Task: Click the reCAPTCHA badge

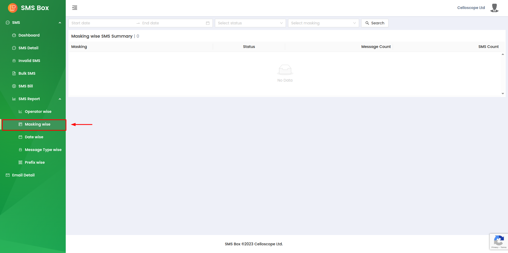Action: 498,241
